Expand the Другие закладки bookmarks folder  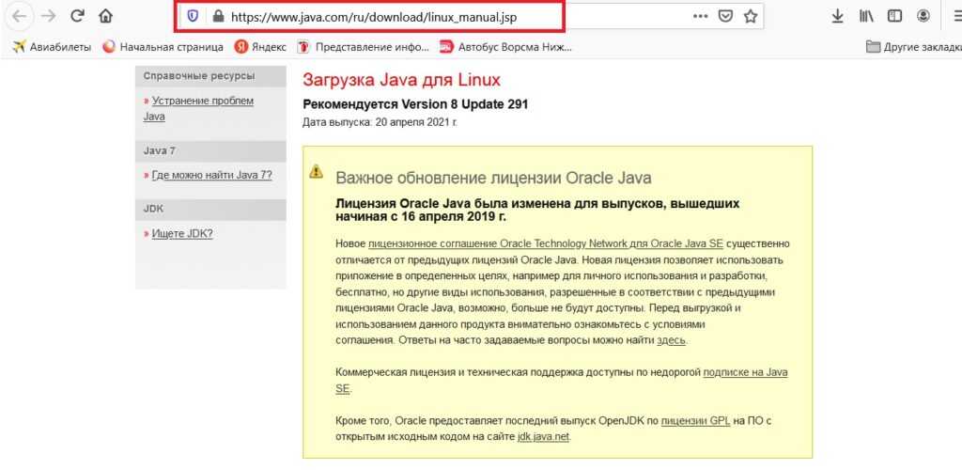(x=911, y=46)
